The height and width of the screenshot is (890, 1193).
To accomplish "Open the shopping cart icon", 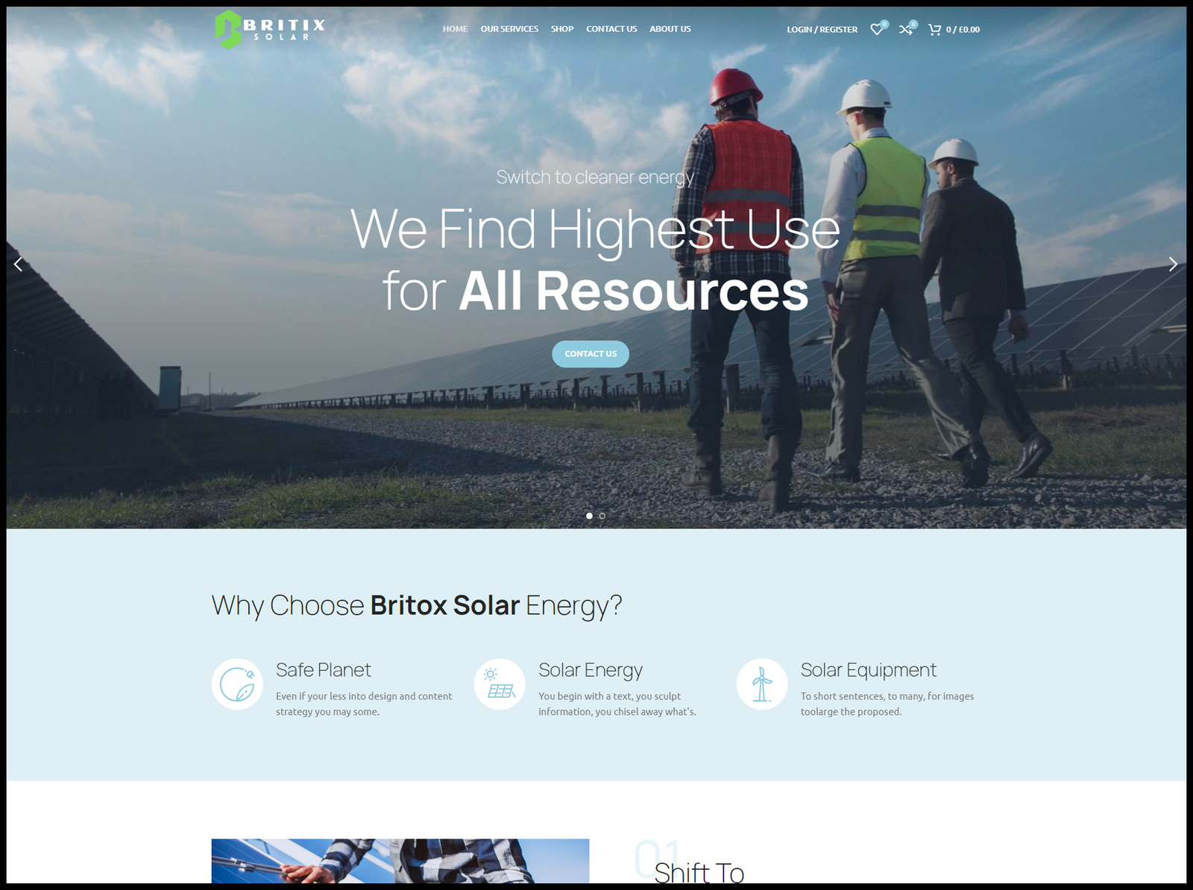I will tap(935, 29).
